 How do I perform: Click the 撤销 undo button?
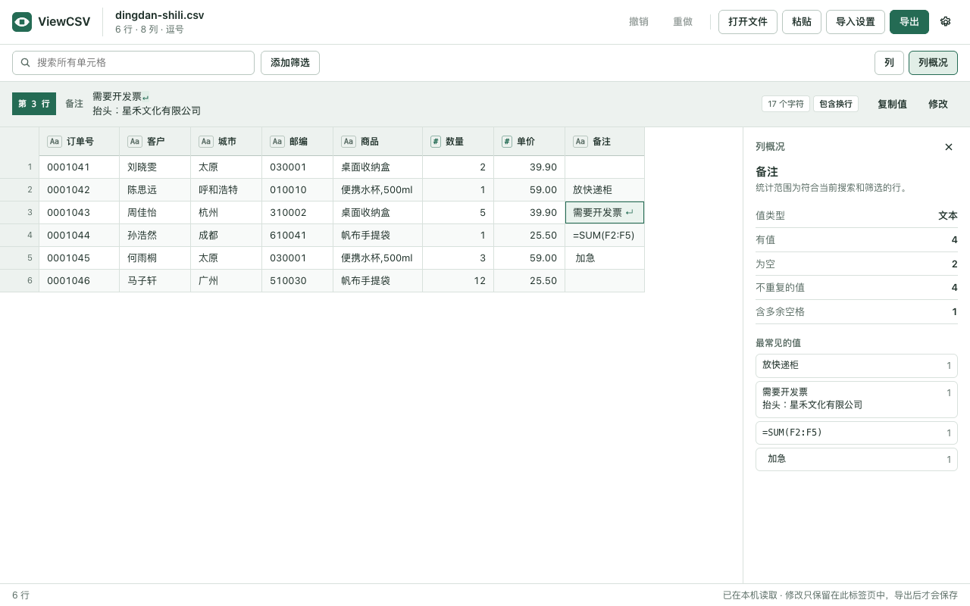point(639,22)
